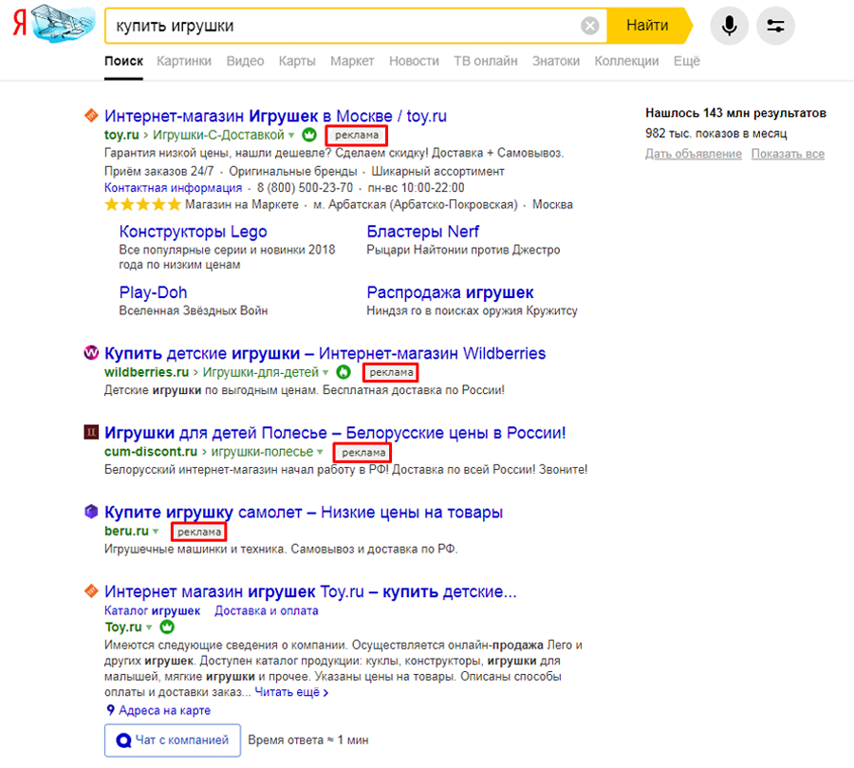This screenshot has height=768, width=854.
Task: Click the Магазин на Маркете text
Action: coord(242,204)
